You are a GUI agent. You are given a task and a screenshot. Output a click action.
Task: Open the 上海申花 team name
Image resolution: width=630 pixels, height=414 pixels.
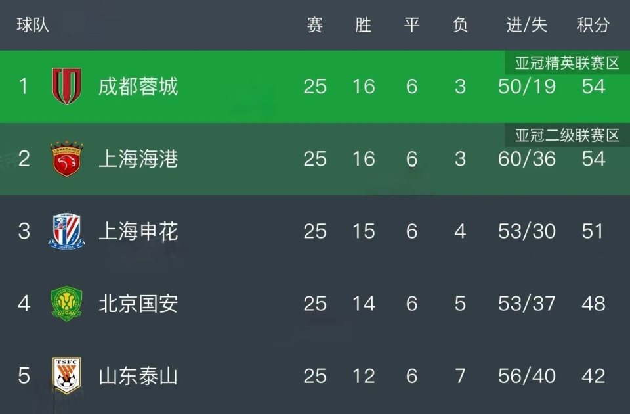[x=138, y=231]
